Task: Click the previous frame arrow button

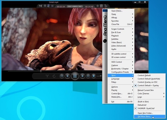Action: pos(67,76)
